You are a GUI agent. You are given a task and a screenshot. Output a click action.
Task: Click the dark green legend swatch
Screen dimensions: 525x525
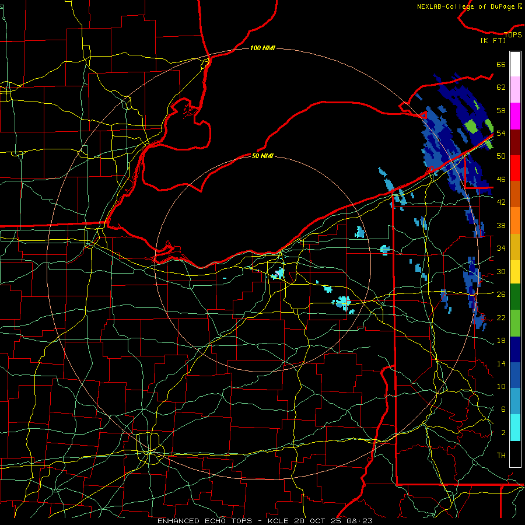(x=515, y=297)
